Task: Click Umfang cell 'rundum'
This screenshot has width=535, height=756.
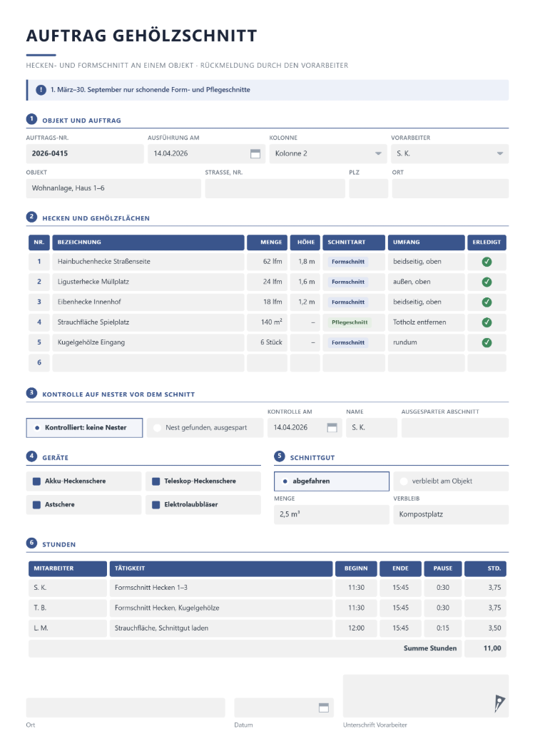Action: 426,343
